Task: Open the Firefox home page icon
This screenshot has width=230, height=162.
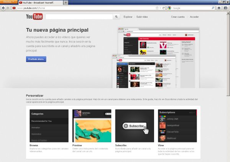Action: (219, 8)
